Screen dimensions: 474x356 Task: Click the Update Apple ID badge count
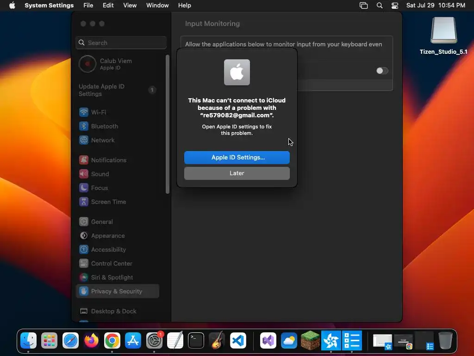[x=152, y=90]
